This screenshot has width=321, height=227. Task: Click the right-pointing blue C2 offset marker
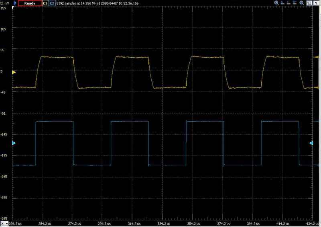pyautogui.click(x=14, y=143)
